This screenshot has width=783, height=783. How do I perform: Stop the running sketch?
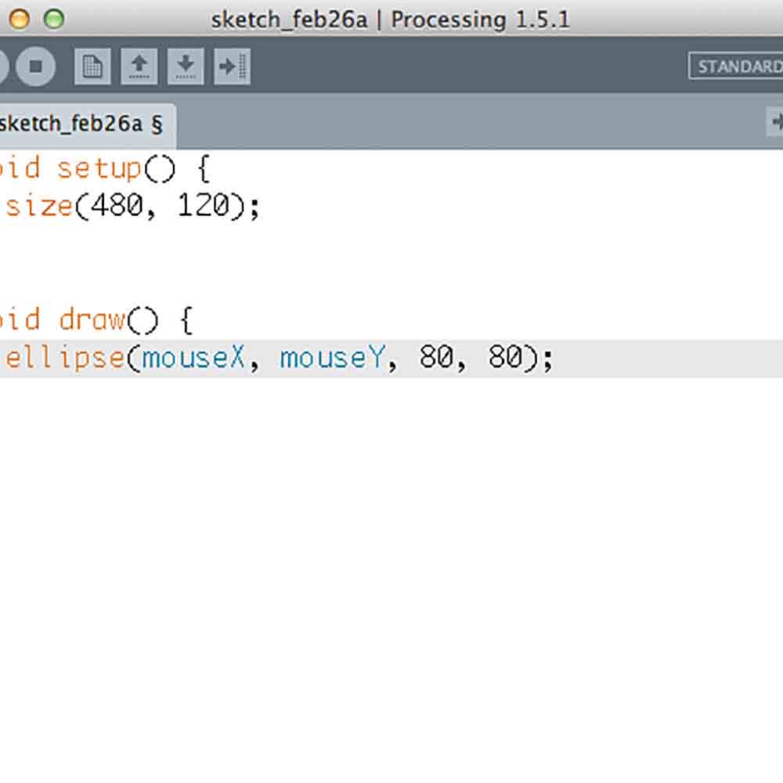(35, 67)
